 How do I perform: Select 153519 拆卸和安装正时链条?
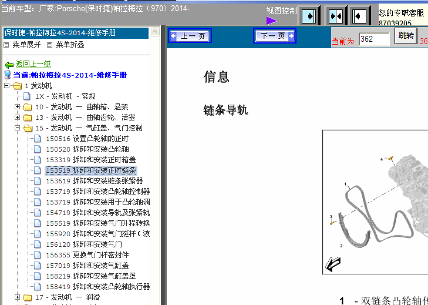91,170
